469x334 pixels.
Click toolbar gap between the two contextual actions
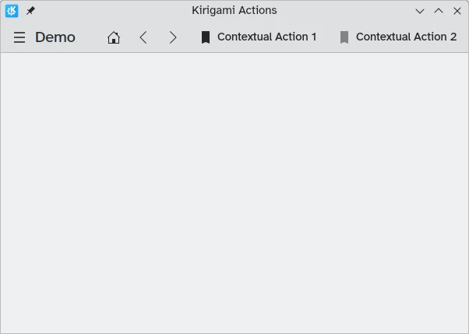[x=328, y=37]
